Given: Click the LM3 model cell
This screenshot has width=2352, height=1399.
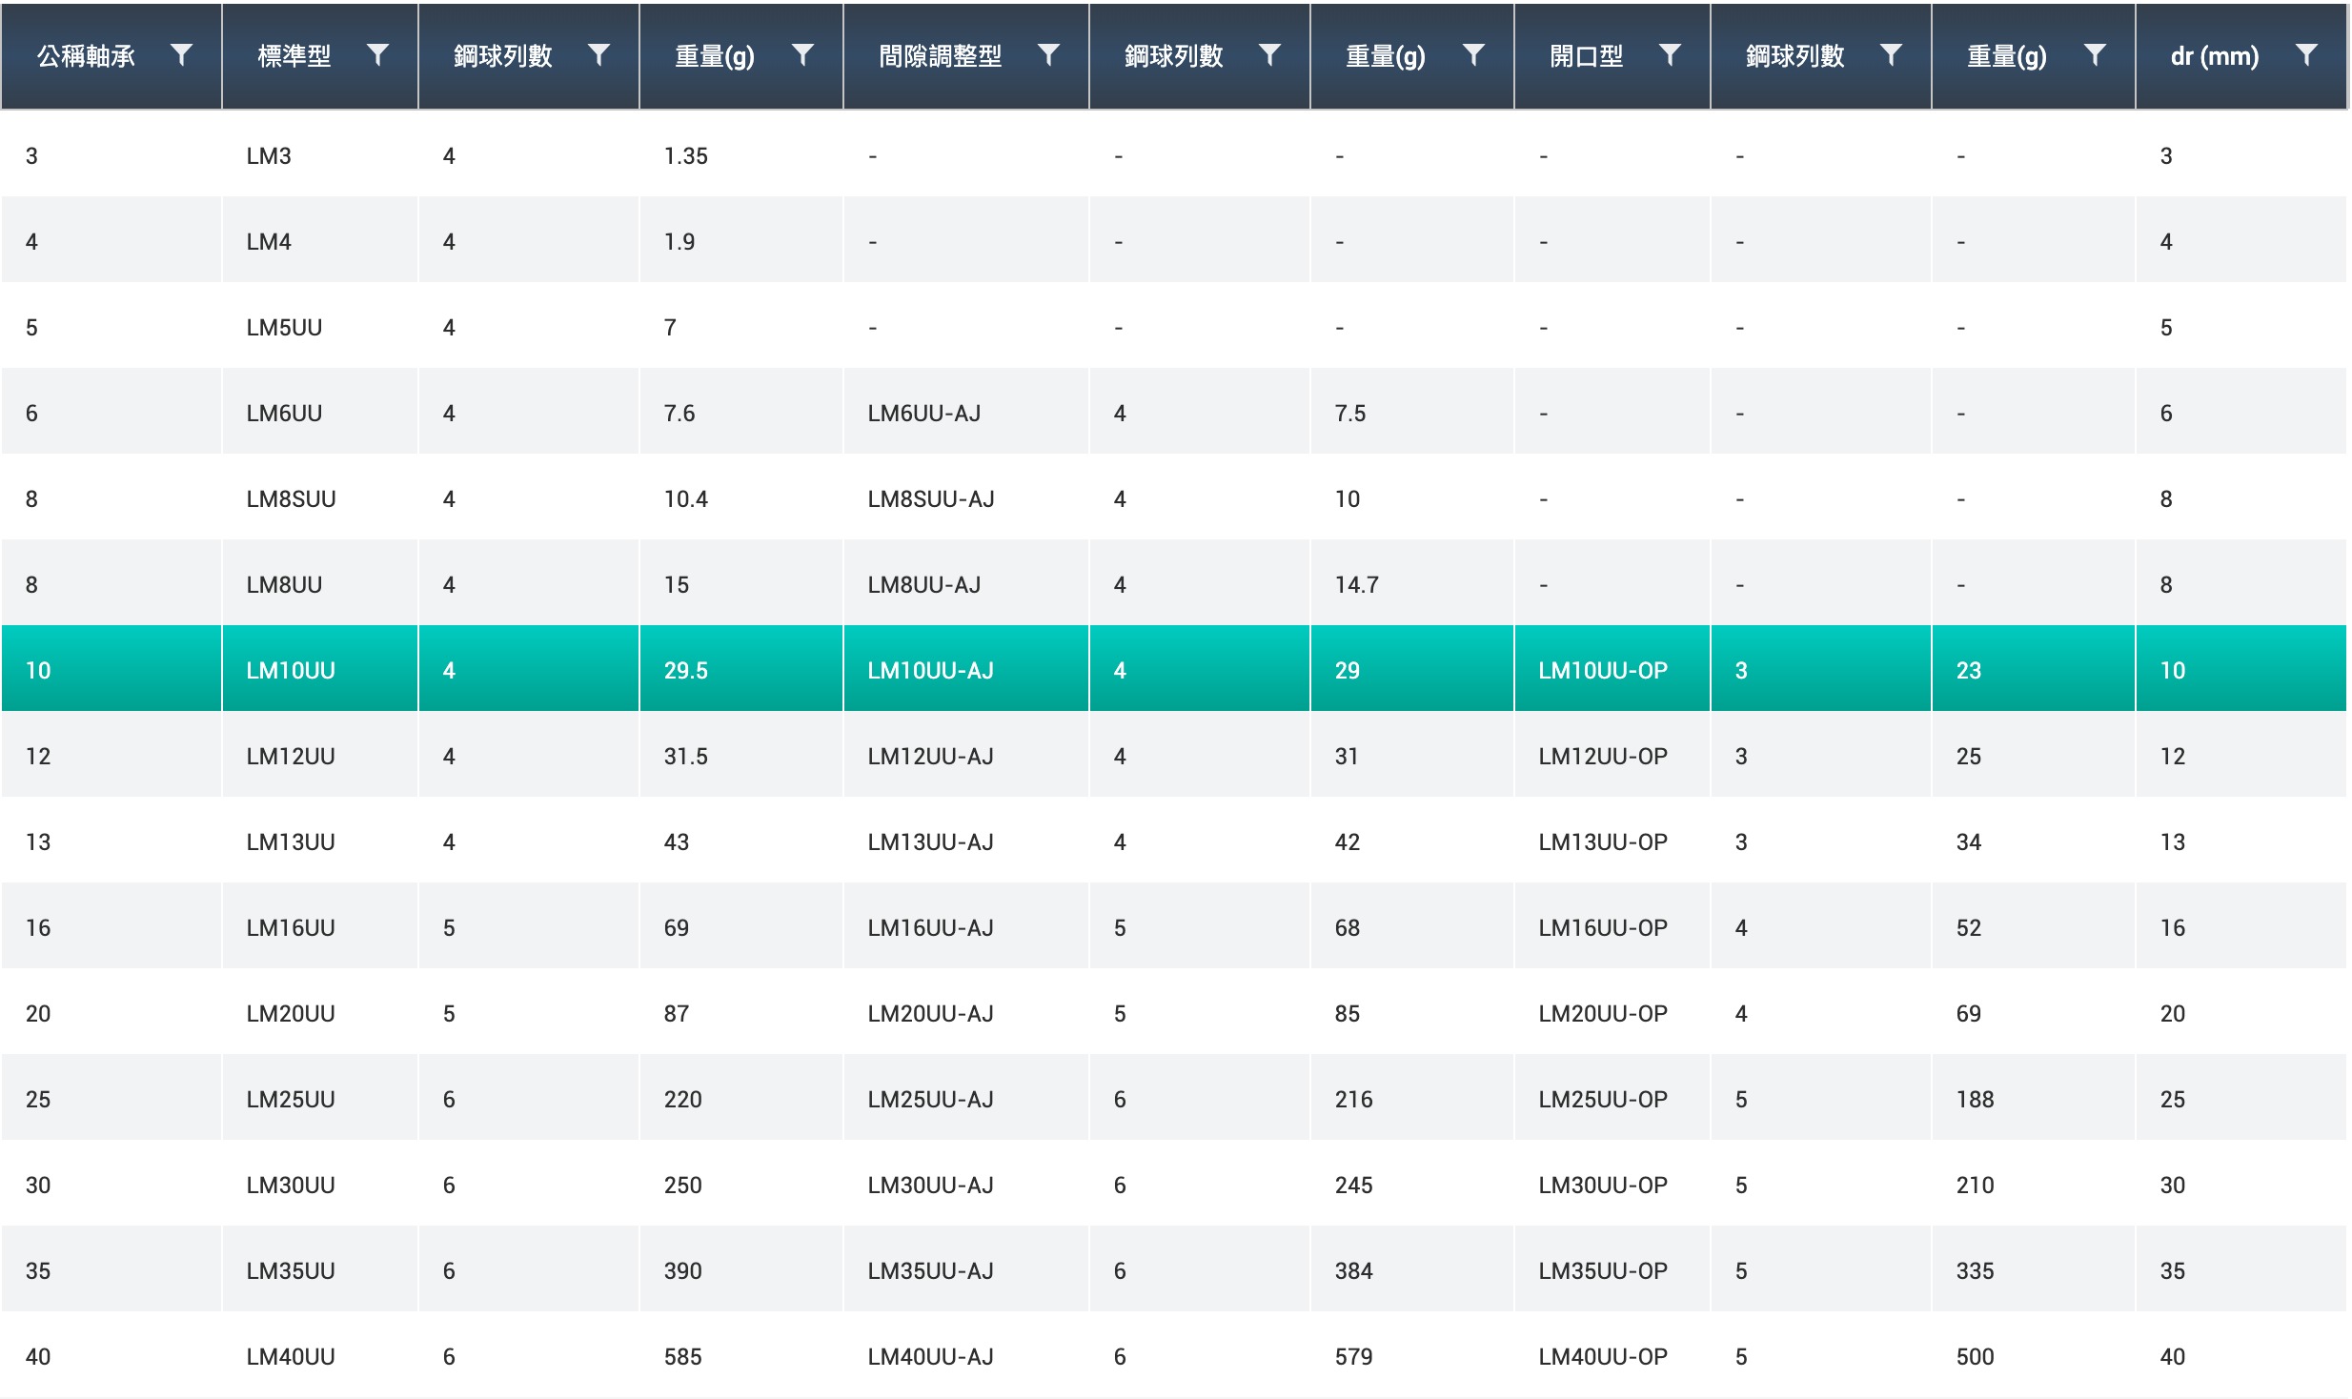Looking at the screenshot, I should coord(269,155).
